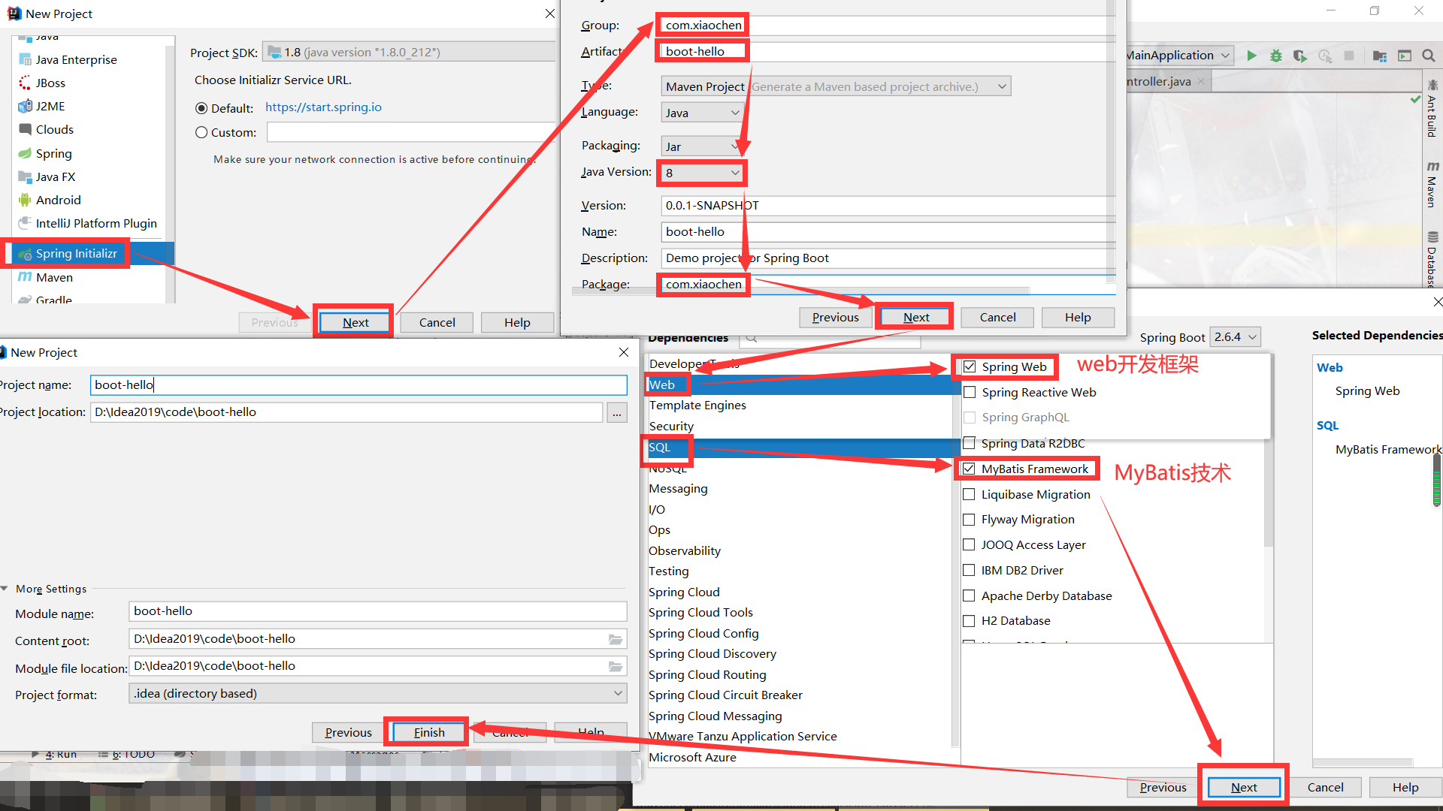
Task: Check the H2 Database dependency
Action: click(x=969, y=621)
